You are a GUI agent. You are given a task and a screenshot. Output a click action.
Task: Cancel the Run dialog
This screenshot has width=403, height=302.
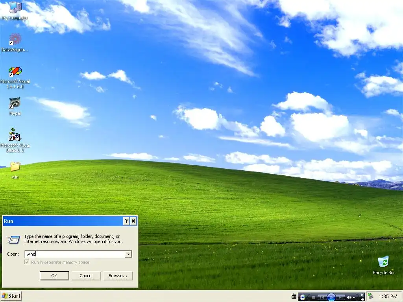pyautogui.click(x=86, y=276)
